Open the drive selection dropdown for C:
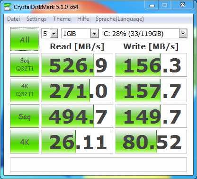Viewport: 197px width, 179px height. point(144,34)
